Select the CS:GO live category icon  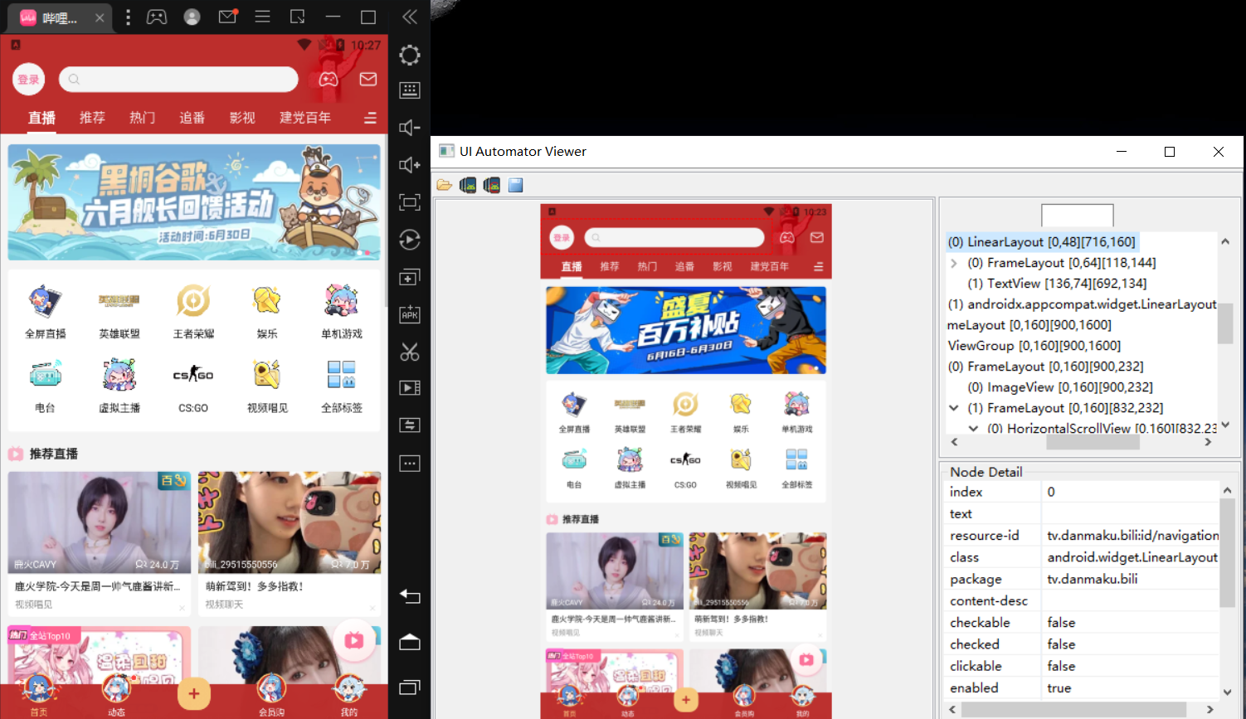point(192,373)
